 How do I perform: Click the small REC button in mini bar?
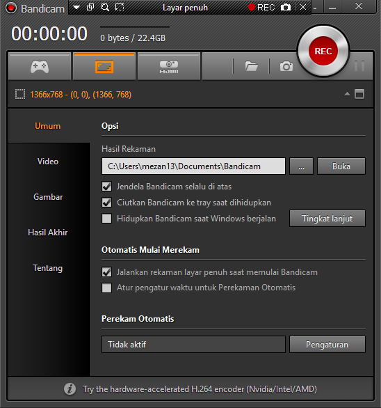[x=261, y=7]
